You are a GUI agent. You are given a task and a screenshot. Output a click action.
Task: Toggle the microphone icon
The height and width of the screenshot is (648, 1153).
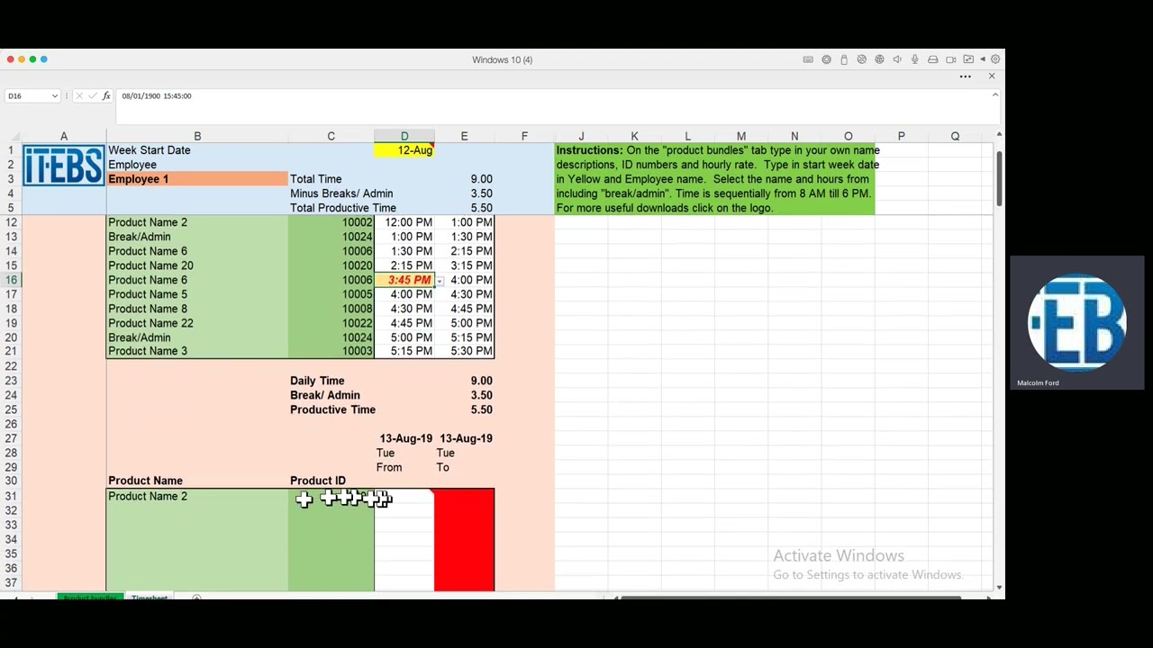(915, 59)
